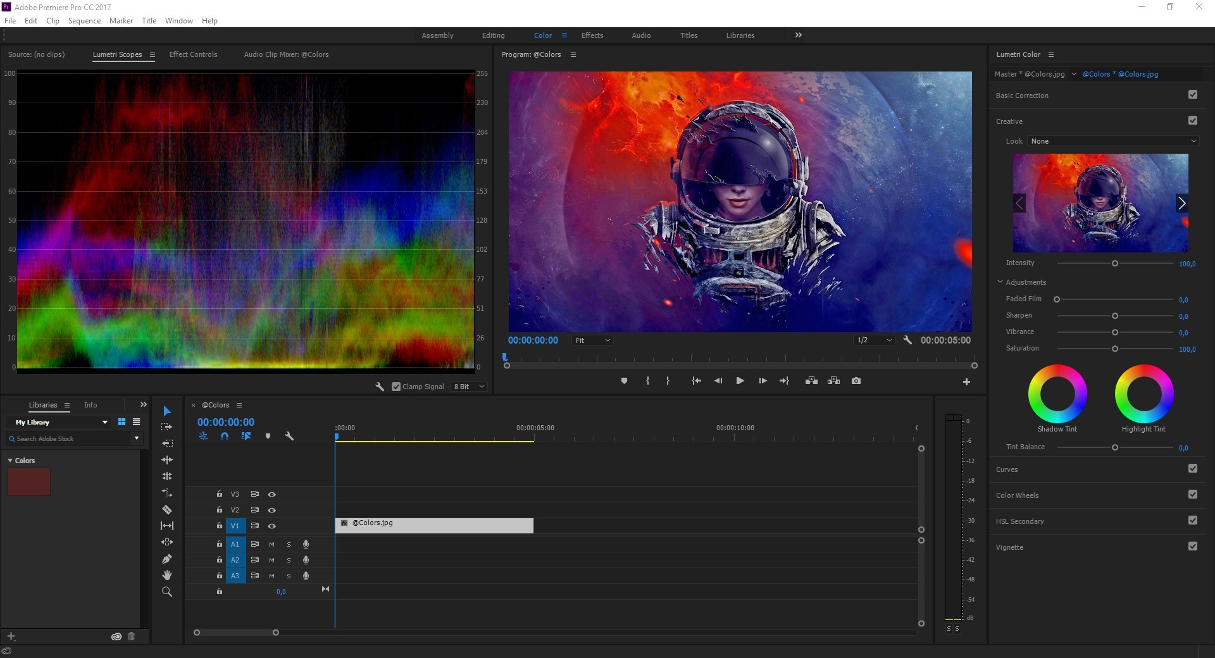Hide the V1 track with its eye toggle

pyautogui.click(x=271, y=526)
